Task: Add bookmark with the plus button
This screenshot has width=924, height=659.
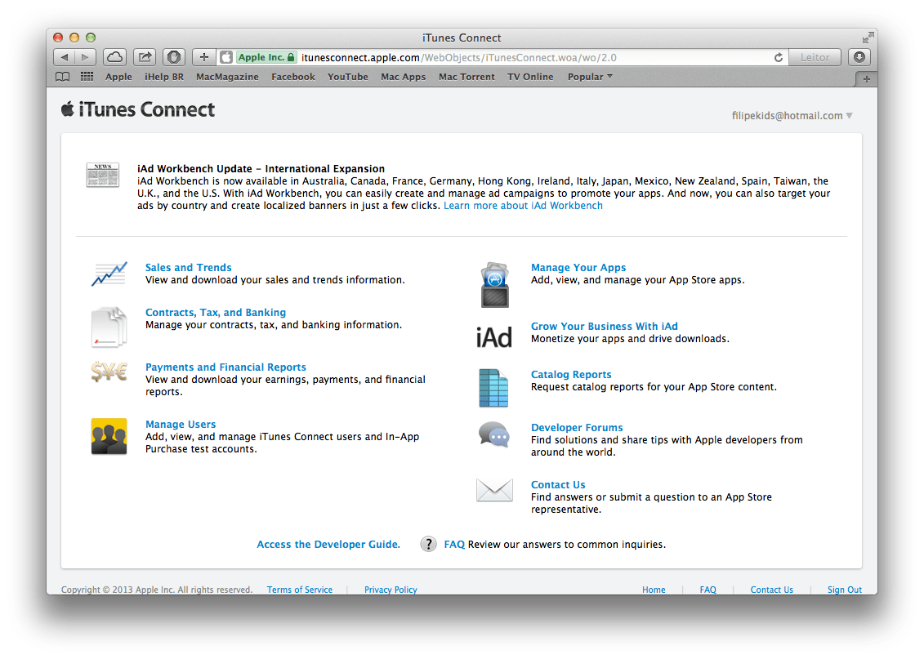Action: pyautogui.click(x=204, y=57)
